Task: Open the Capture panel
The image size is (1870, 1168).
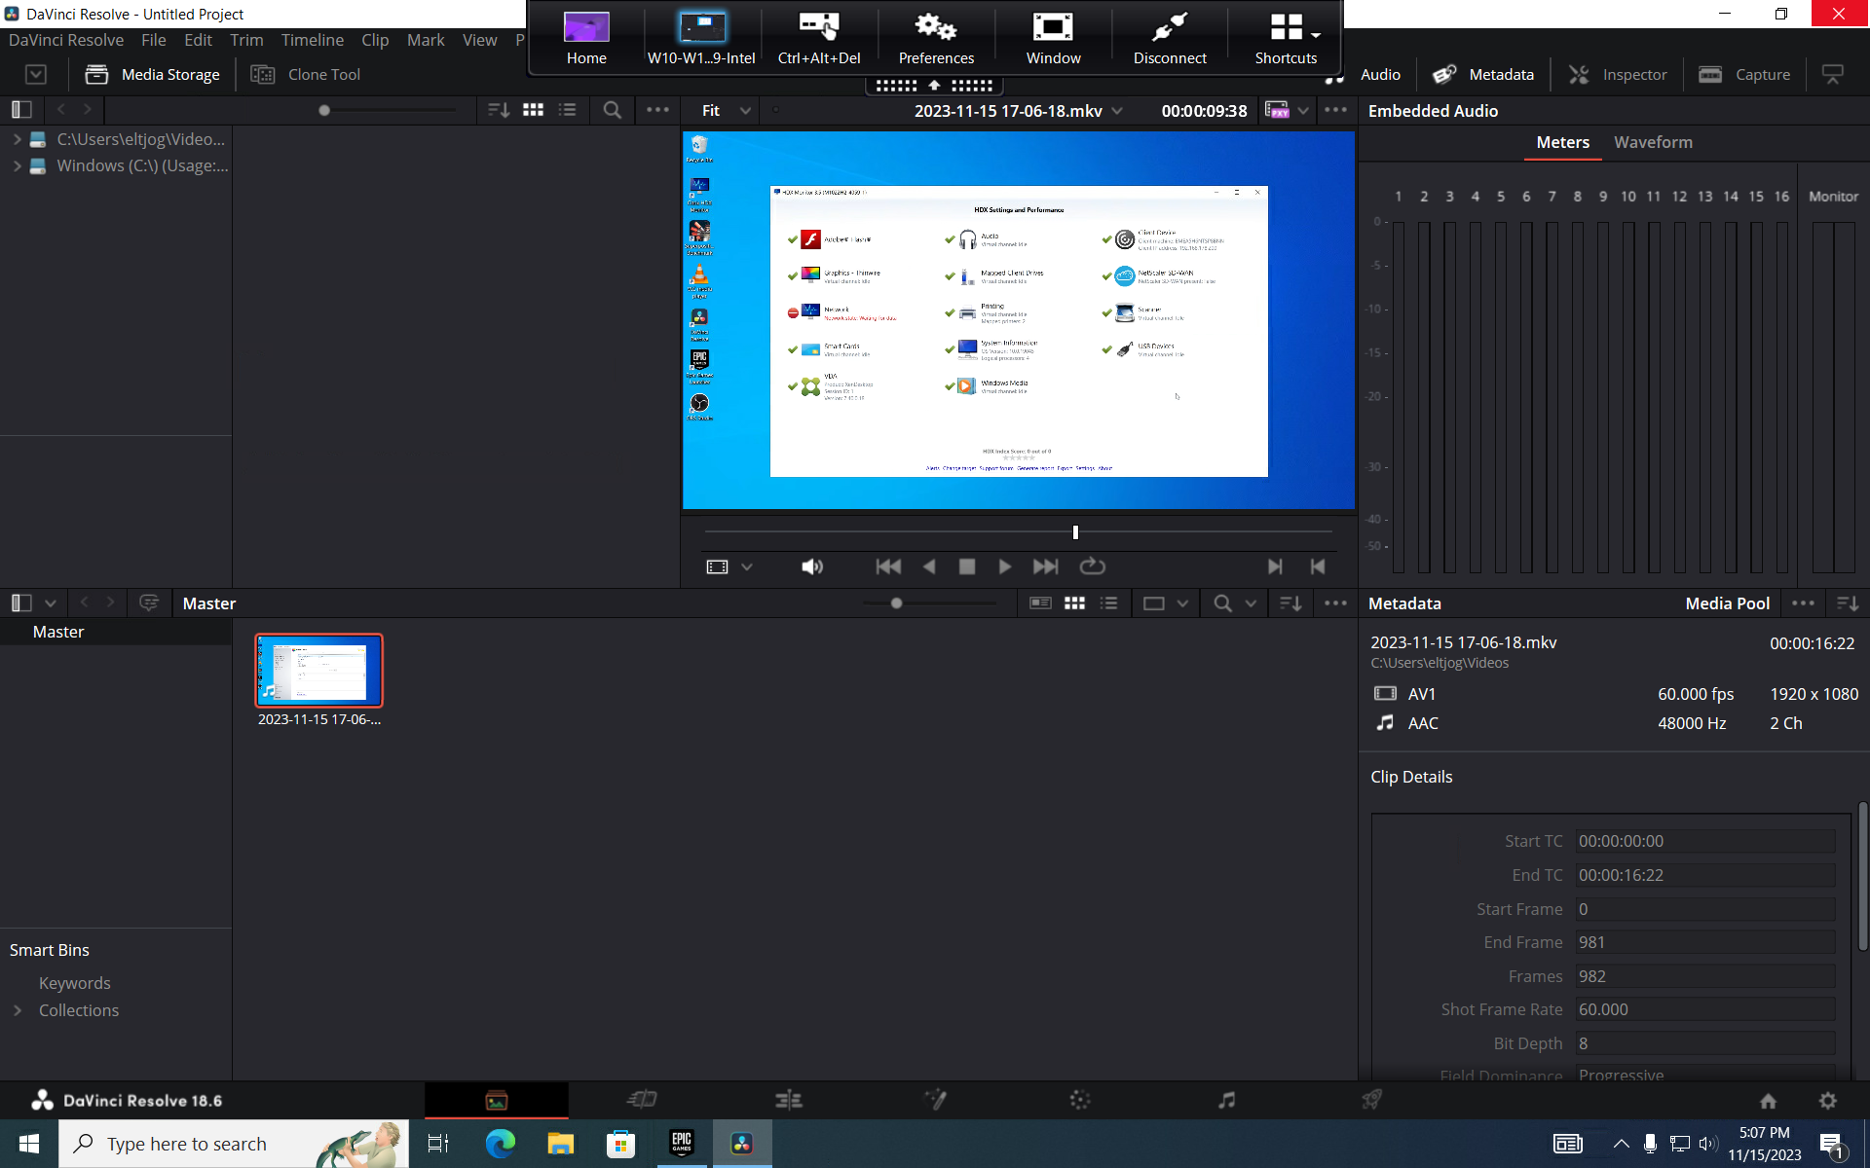Action: 1744,74
